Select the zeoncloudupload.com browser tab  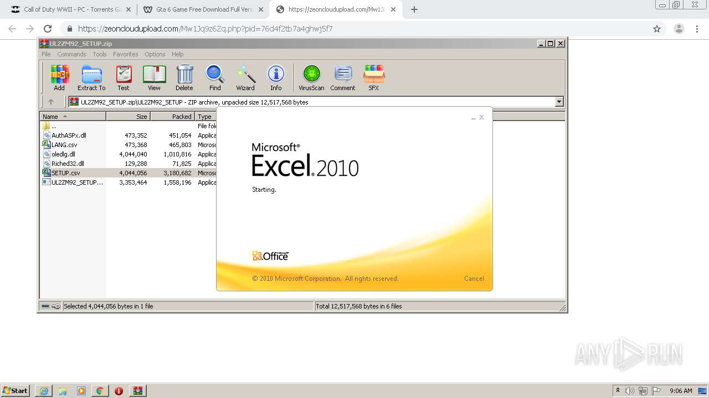click(336, 9)
